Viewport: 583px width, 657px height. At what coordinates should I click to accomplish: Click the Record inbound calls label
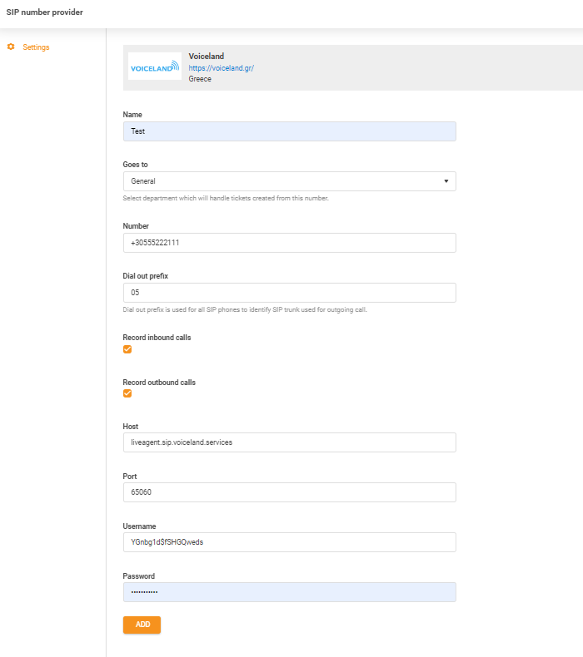click(157, 338)
